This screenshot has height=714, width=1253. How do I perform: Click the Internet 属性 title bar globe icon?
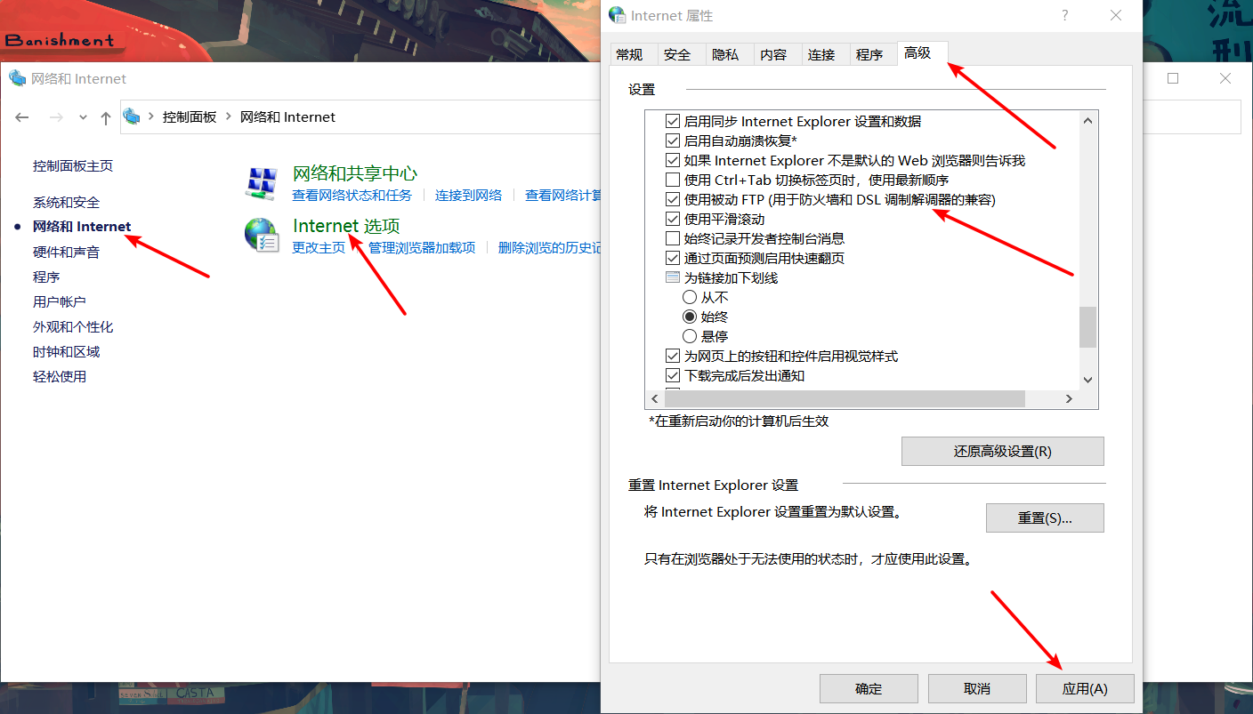pos(617,15)
